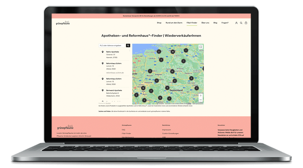
Task: Open Rund um den Darm menu
Action: [x=174, y=23]
